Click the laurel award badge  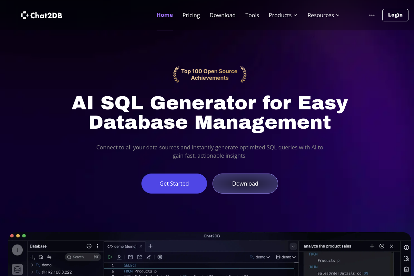pyautogui.click(x=210, y=75)
